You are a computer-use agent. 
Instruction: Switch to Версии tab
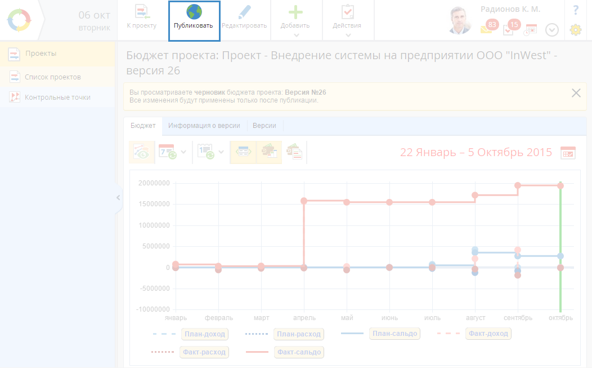click(264, 126)
